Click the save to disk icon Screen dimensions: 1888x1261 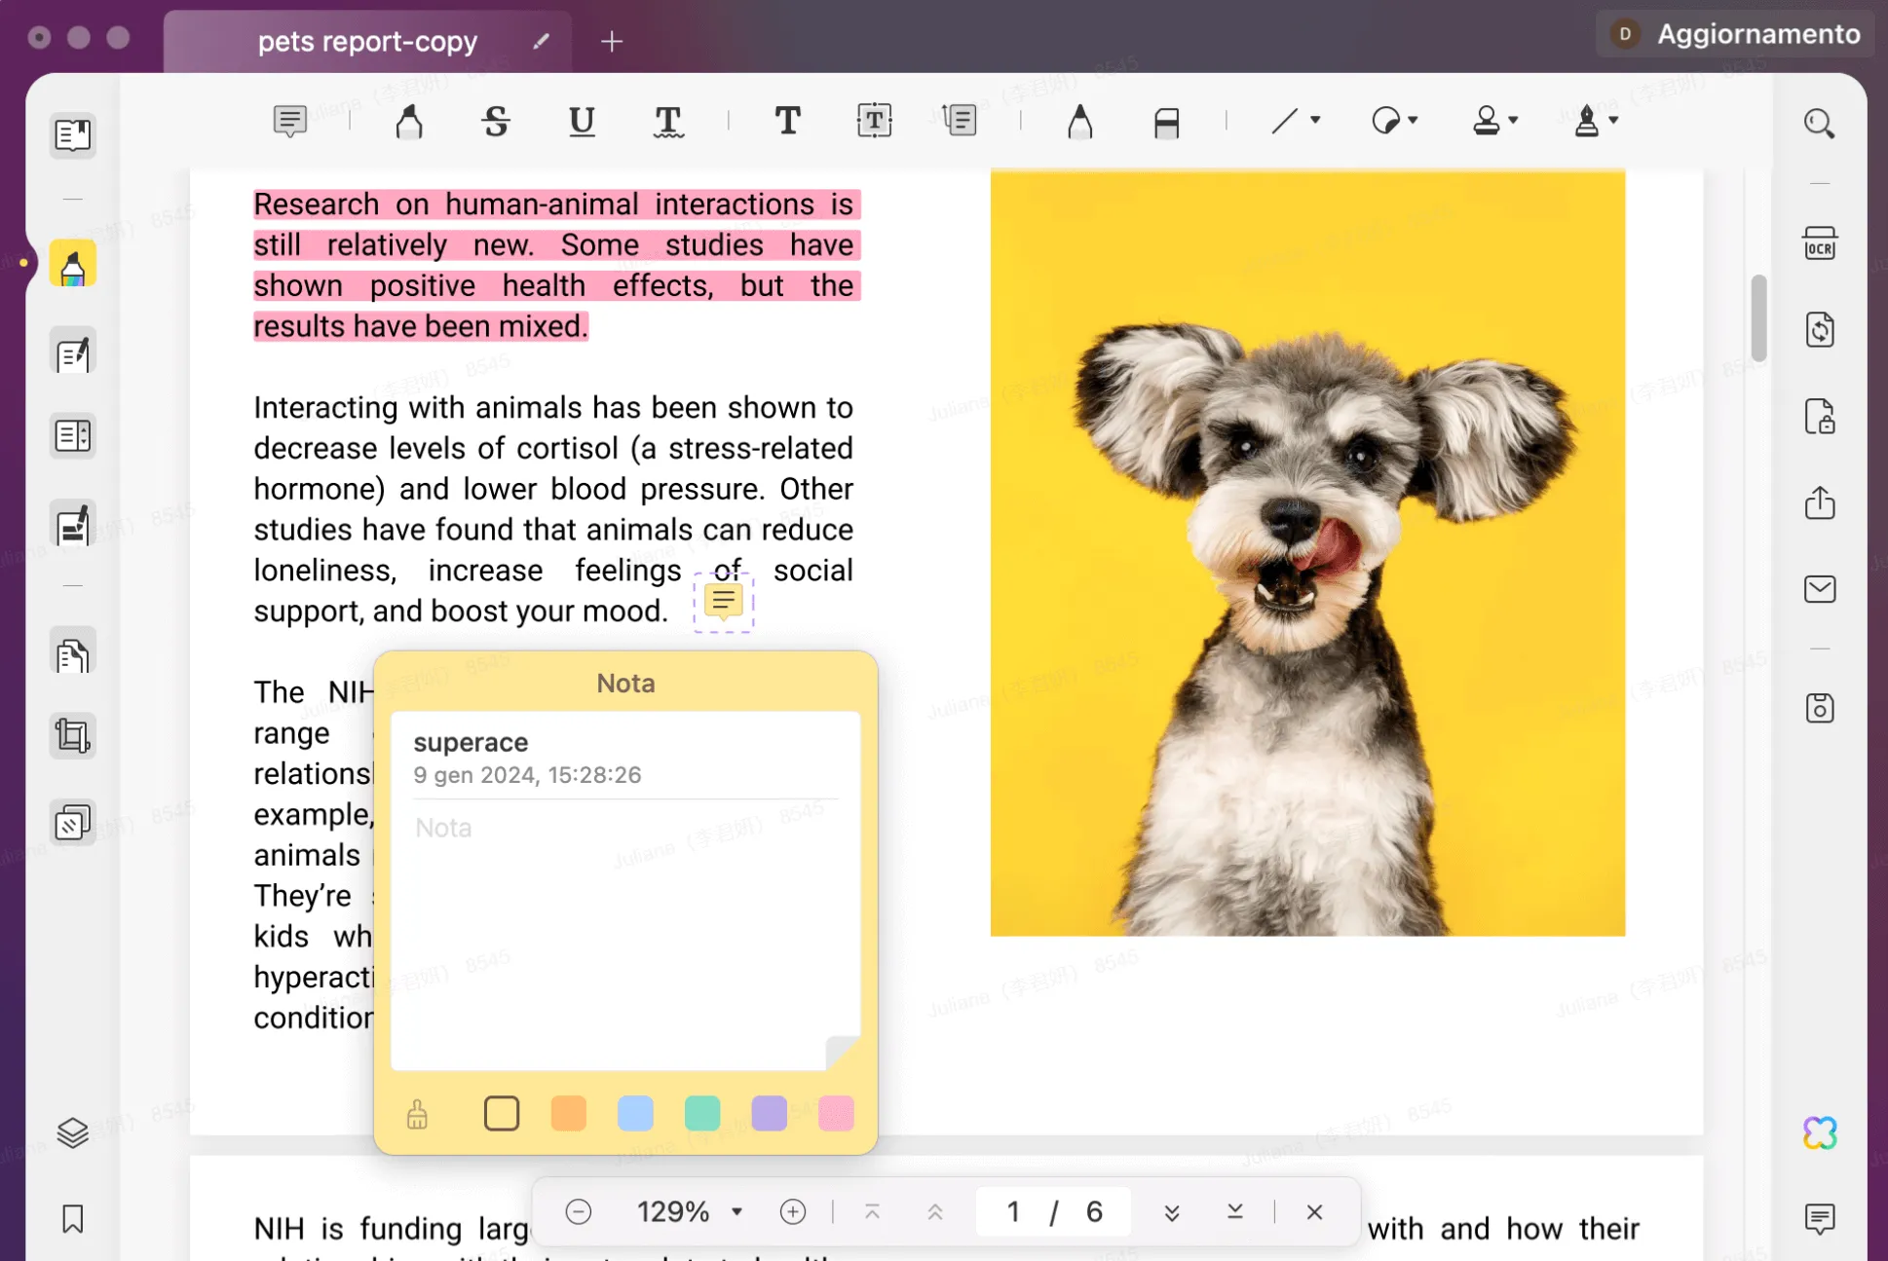click(x=1819, y=708)
